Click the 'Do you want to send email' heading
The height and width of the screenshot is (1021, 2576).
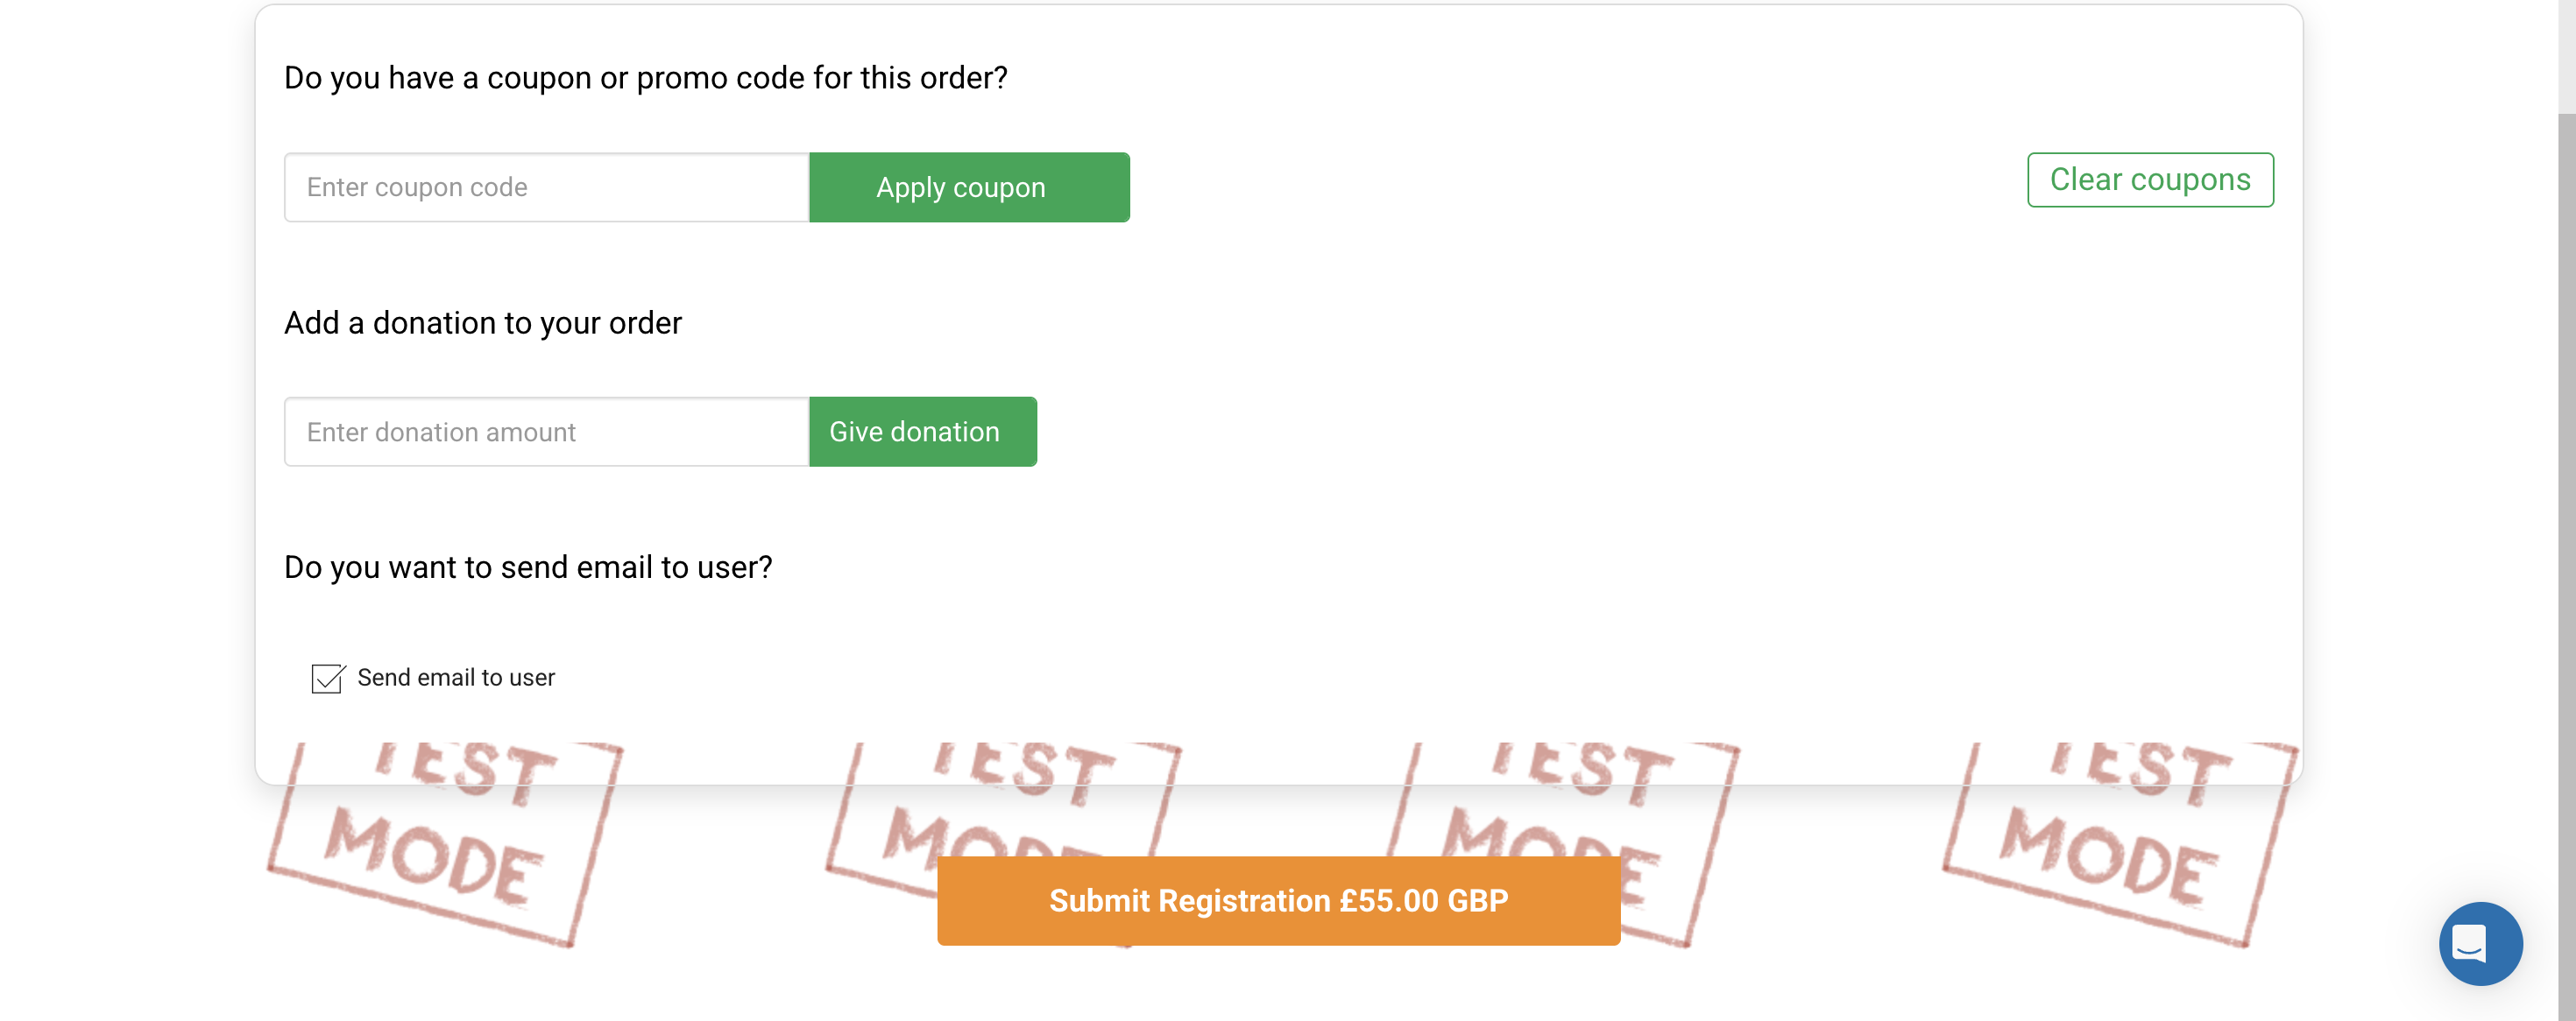click(527, 567)
